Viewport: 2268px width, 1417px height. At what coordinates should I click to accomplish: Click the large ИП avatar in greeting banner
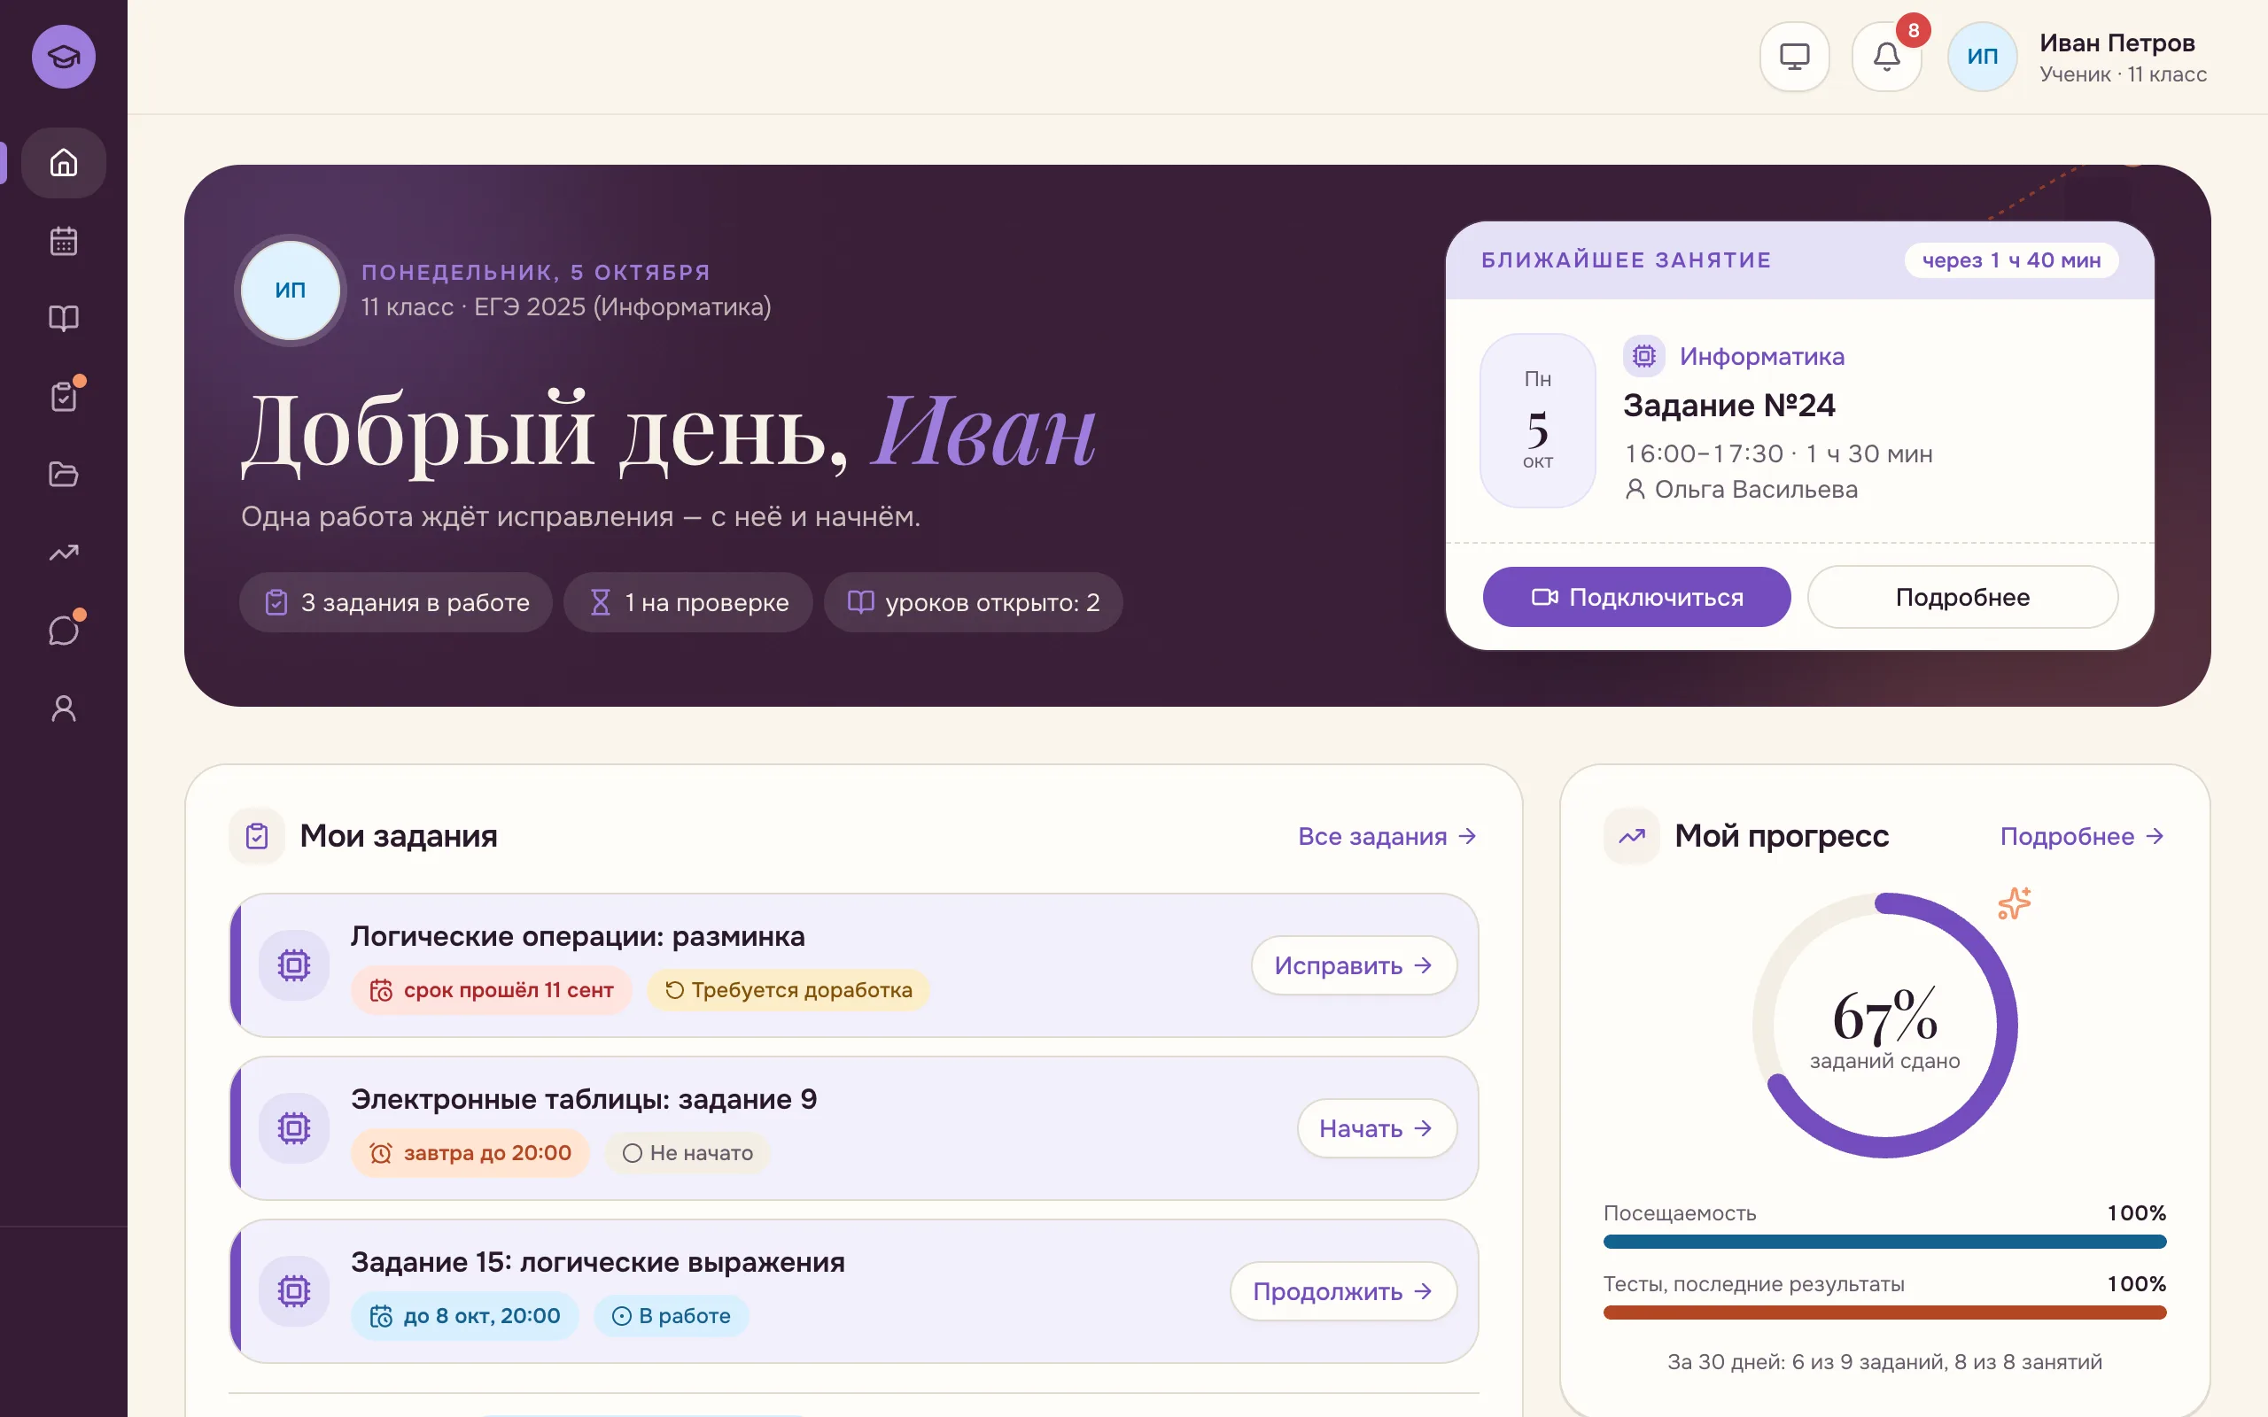click(x=291, y=290)
